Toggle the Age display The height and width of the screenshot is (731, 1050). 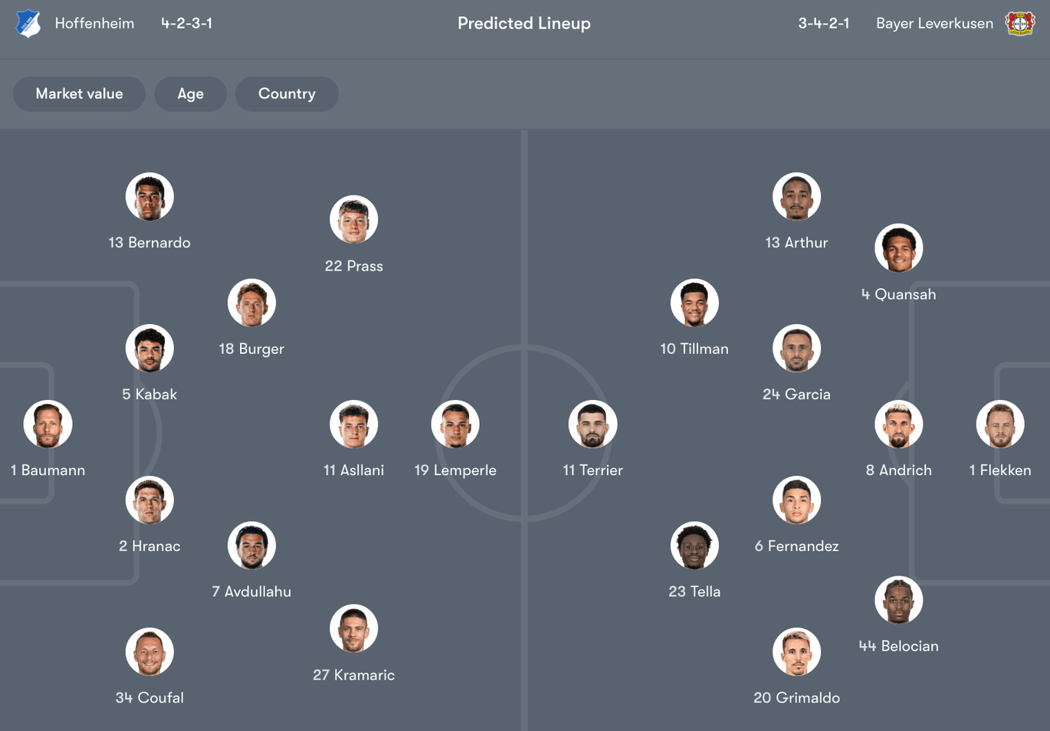[x=190, y=93]
